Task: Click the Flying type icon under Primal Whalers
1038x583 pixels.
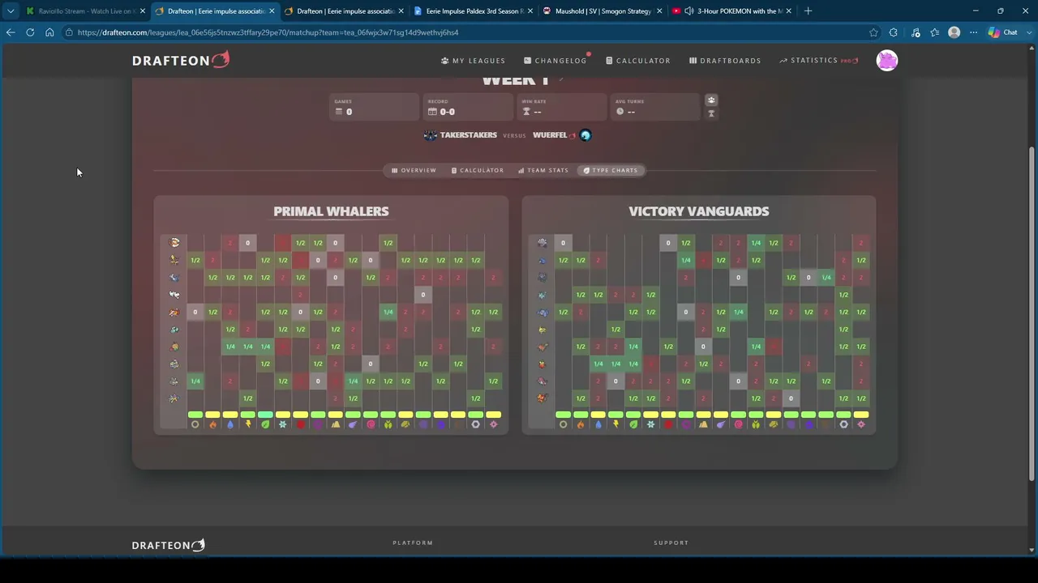Action: (353, 424)
